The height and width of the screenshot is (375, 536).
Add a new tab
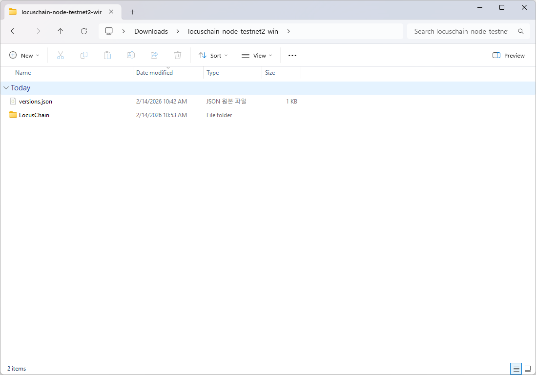[132, 12]
